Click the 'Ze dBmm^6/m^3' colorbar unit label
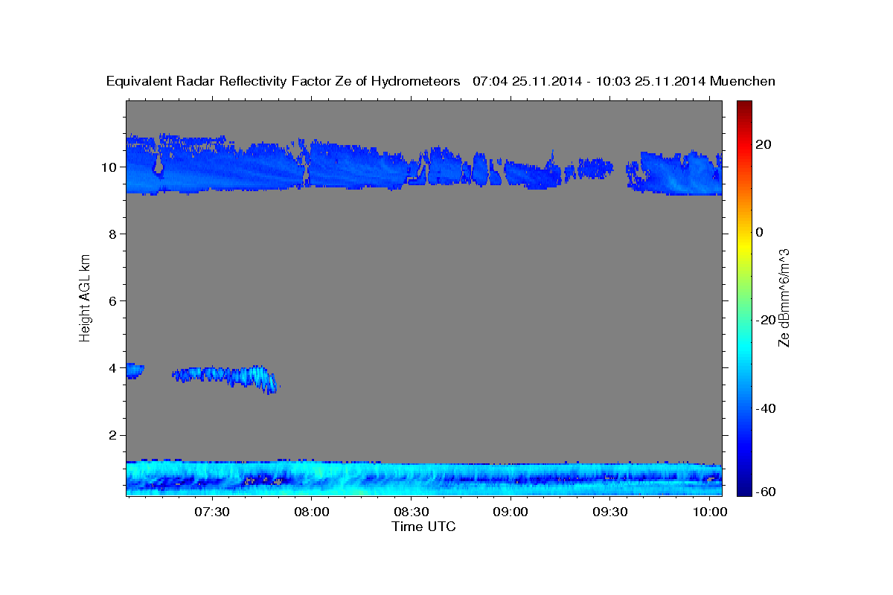The width and height of the screenshot is (893, 595). (x=784, y=297)
